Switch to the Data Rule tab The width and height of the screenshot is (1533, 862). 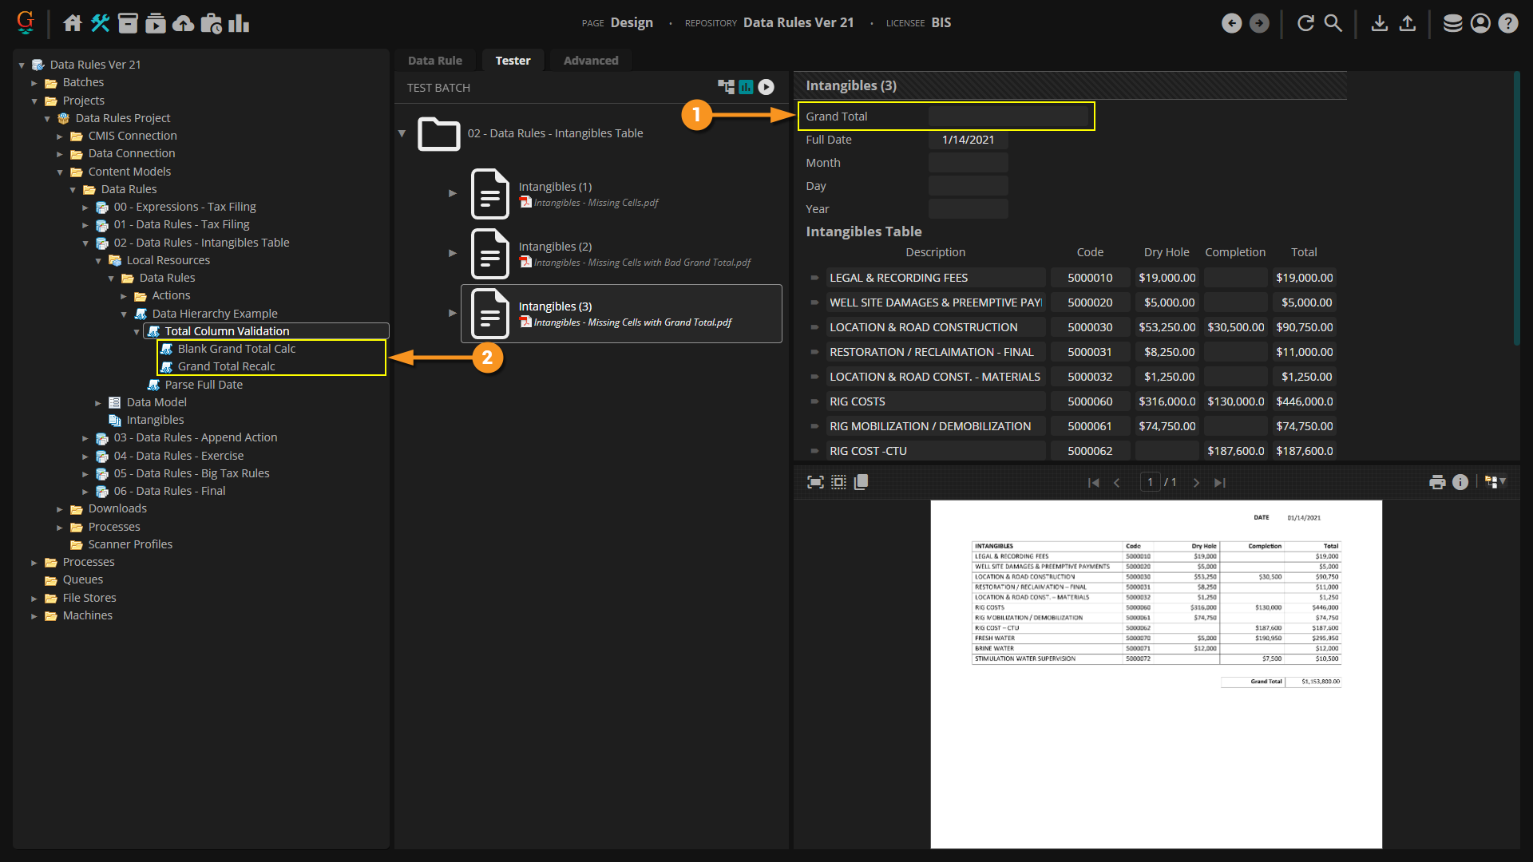point(434,61)
